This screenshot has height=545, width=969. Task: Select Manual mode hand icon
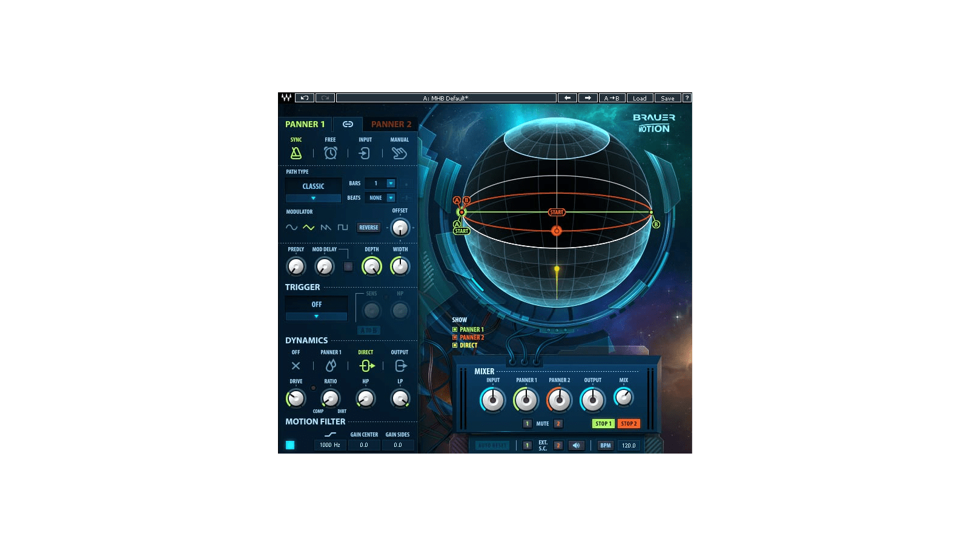(x=399, y=153)
